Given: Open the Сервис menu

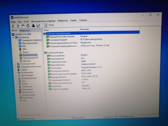Looking at the screenshot, I should click(73, 20).
